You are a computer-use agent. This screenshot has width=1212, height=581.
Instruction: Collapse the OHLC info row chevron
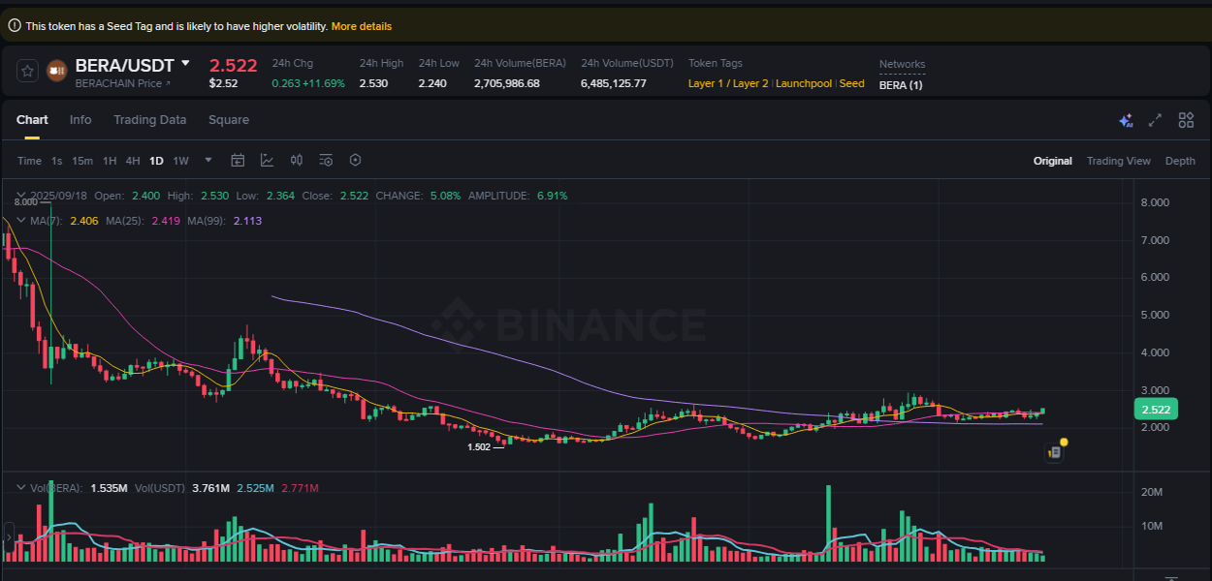(x=21, y=195)
